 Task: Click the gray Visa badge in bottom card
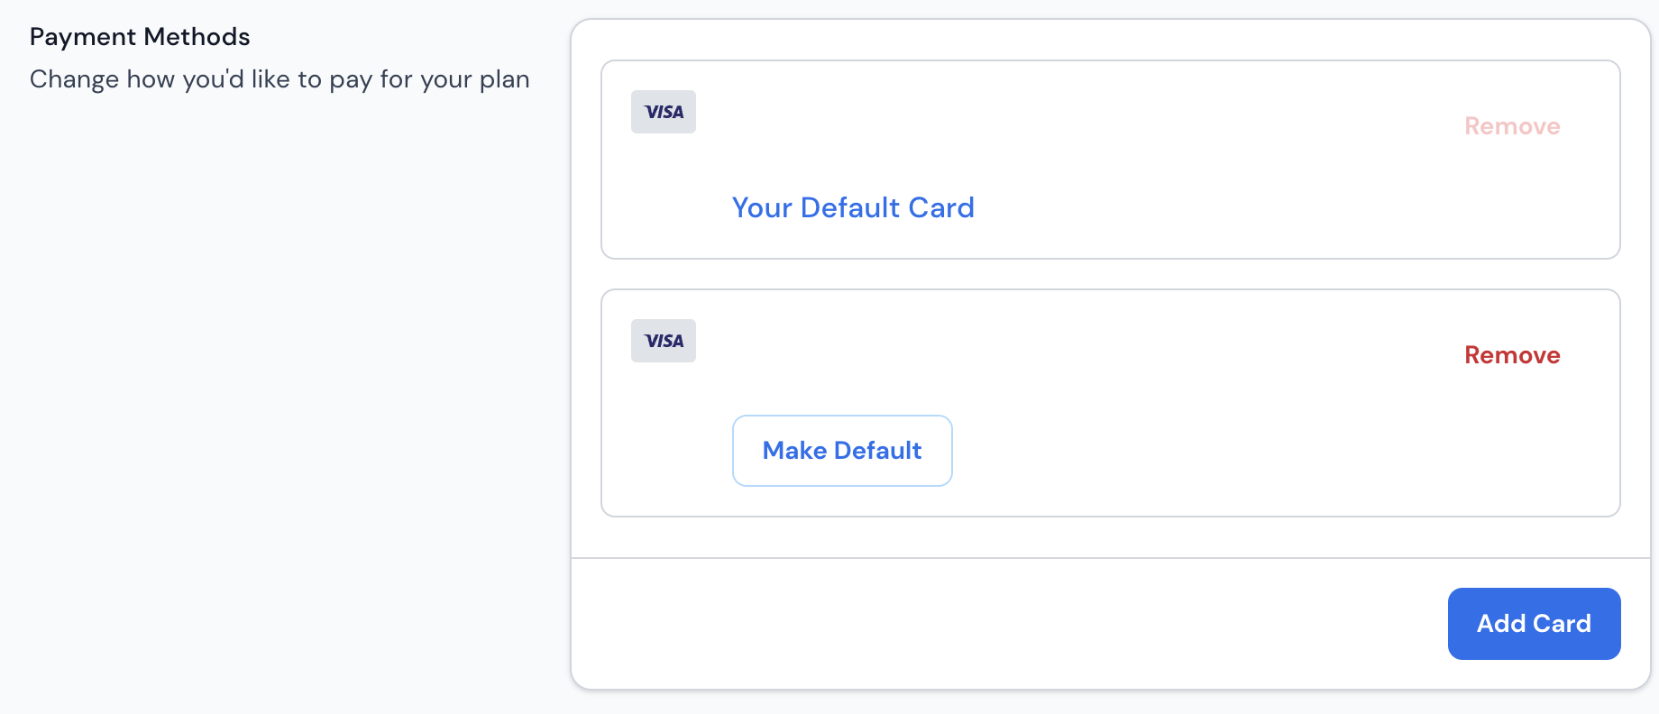point(664,341)
